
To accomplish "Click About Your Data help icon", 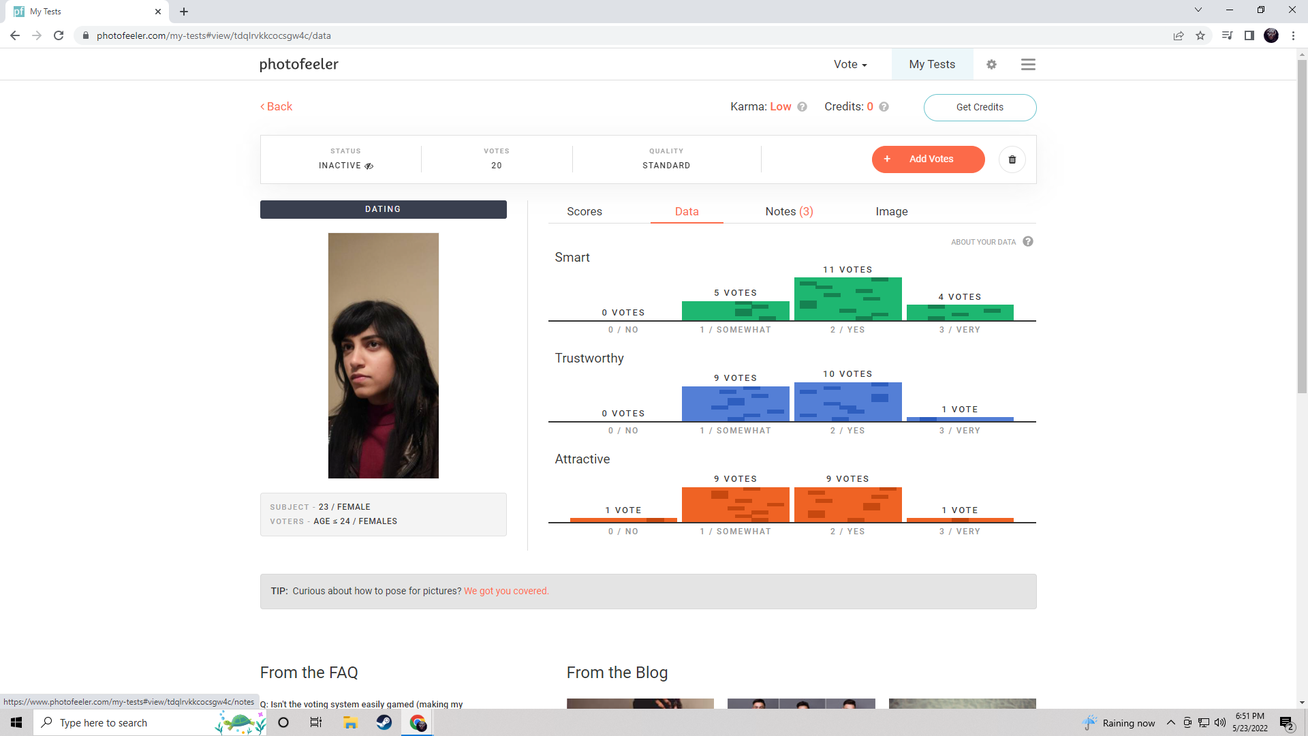I will [x=1028, y=241].
